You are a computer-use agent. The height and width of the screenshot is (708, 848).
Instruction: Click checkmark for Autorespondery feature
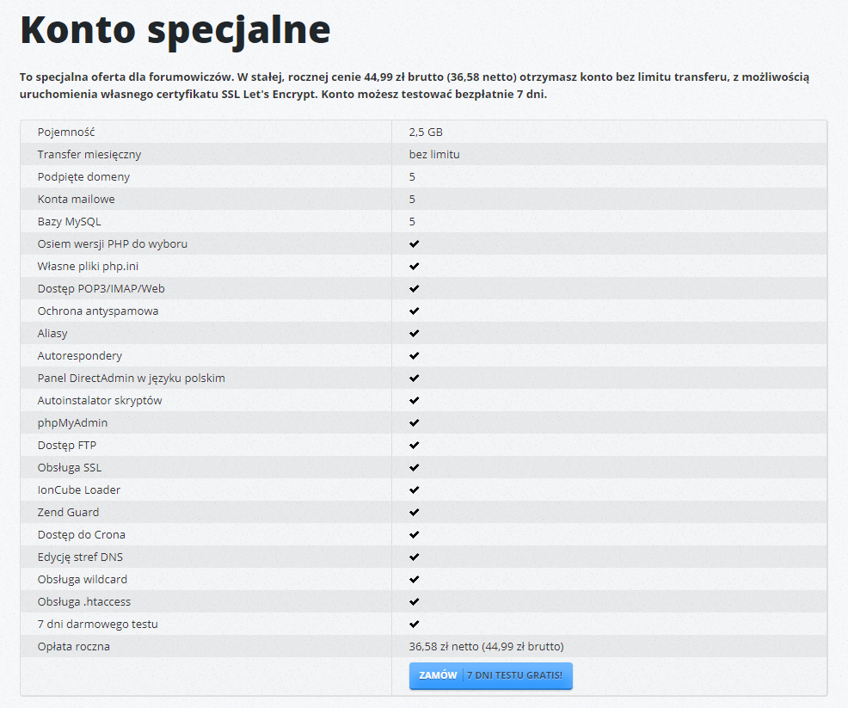tap(414, 355)
